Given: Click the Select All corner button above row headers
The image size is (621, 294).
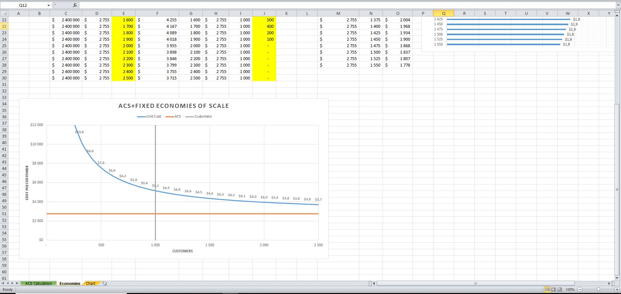Looking at the screenshot, I should click(4, 13).
